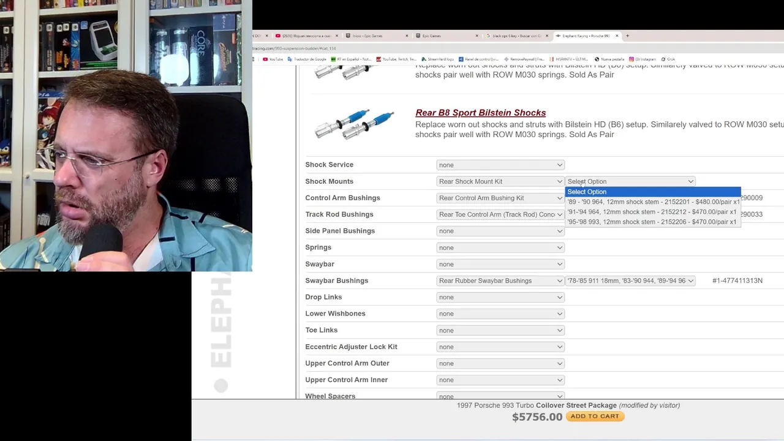The image size is (784, 441).
Task: Click the Shock Mounts row label
Action: (329, 181)
